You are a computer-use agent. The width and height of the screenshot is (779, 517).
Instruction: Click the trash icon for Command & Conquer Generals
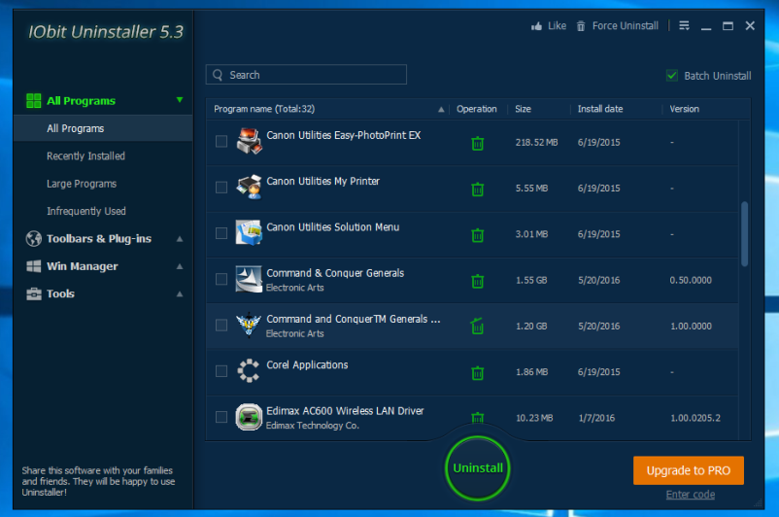coord(478,281)
